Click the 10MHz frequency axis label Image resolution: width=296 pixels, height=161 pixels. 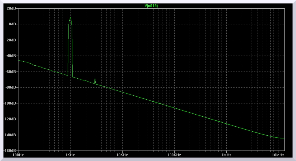pyautogui.click(x=278, y=155)
